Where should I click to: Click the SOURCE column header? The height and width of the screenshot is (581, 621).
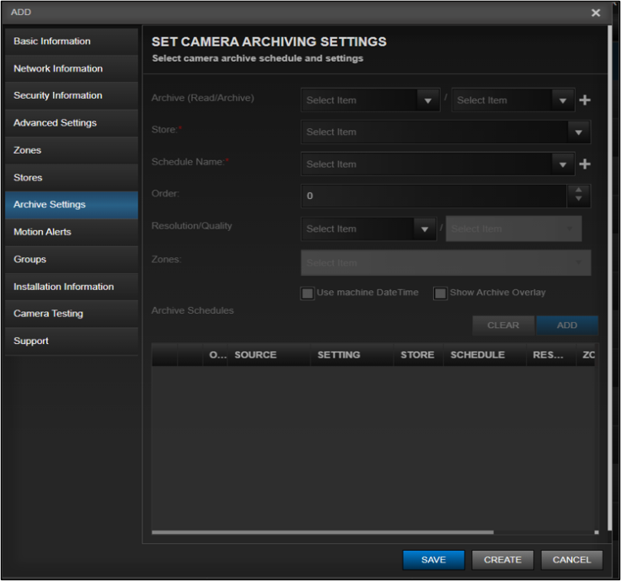pos(269,355)
